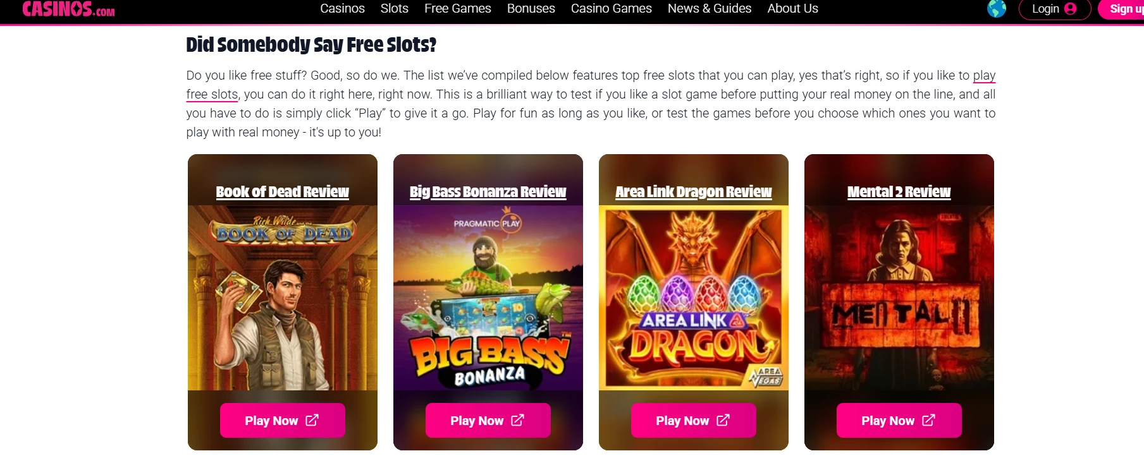Open the Big Bass Bonanza Review link
The image size is (1144, 463).
[488, 191]
